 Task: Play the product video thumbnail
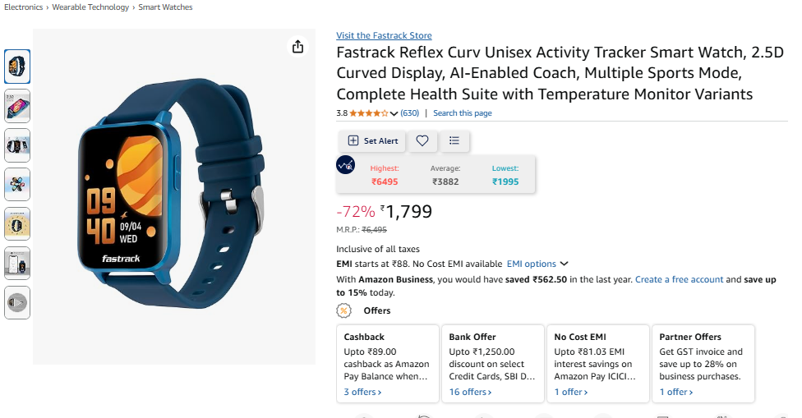(17, 302)
